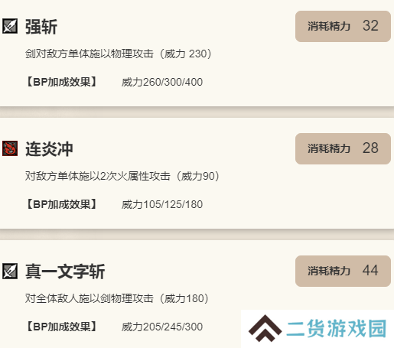Click BP加成效果 label under 强斩
The width and height of the screenshot is (394, 348).
(61, 82)
